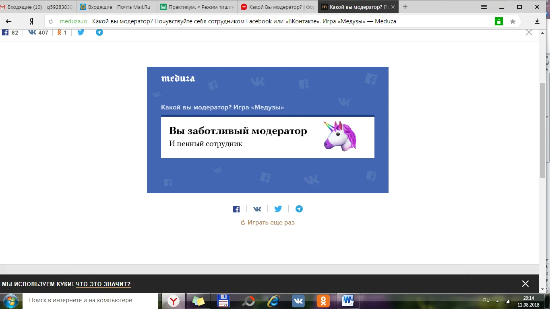This screenshot has width=550, height=309.
Task: Open Yandex Browser from the taskbar
Action: pyautogui.click(x=174, y=301)
